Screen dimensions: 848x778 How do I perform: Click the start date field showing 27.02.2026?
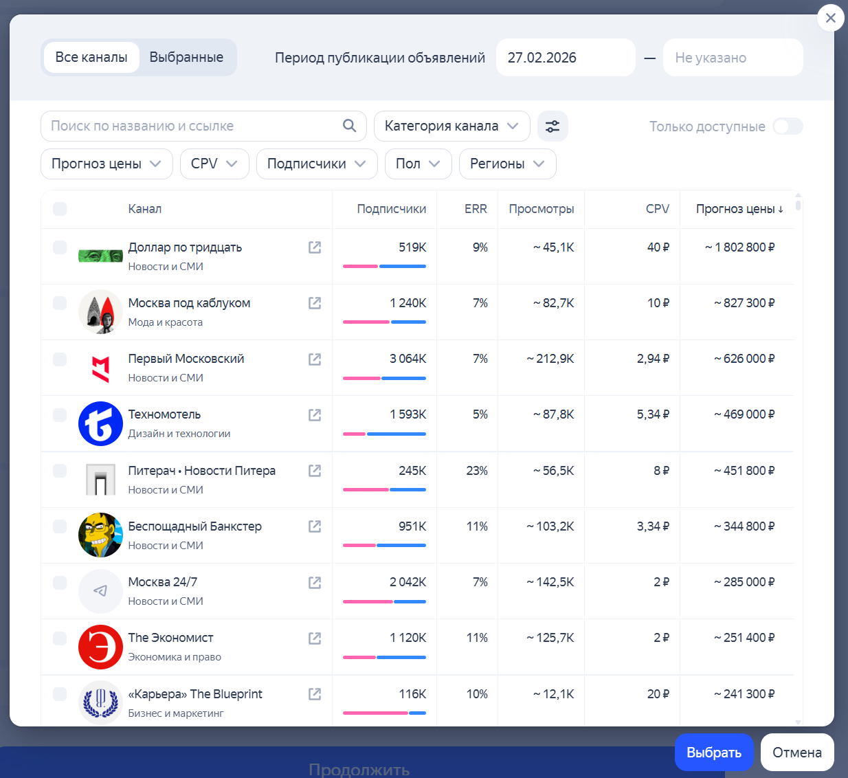pyautogui.click(x=566, y=57)
